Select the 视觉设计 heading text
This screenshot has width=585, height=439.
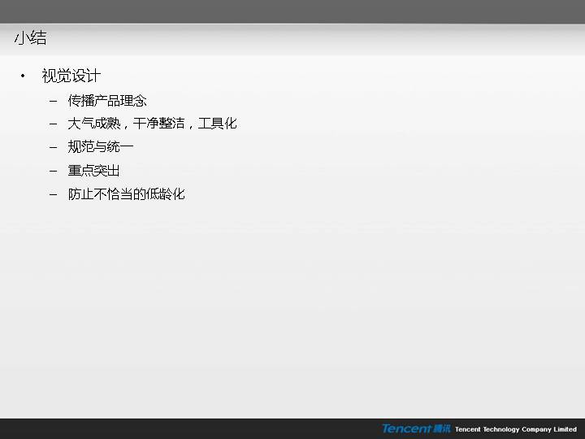pyautogui.click(x=71, y=76)
